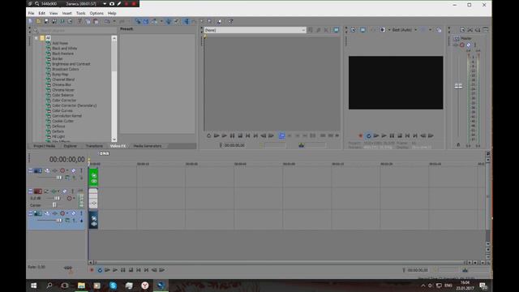Open Track Motion on the first video track
The image size is (519, 292).
tap(47, 170)
